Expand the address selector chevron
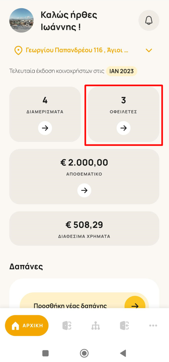 pos(149,50)
